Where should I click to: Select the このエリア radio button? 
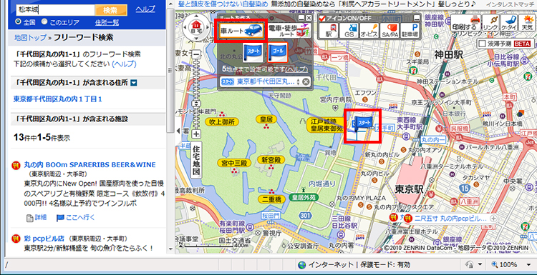(x=44, y=22)
